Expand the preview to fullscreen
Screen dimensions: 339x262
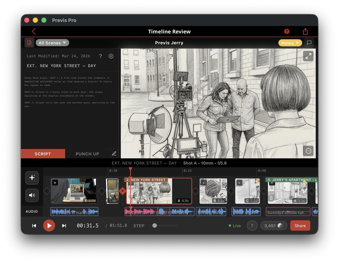(308, 56)
